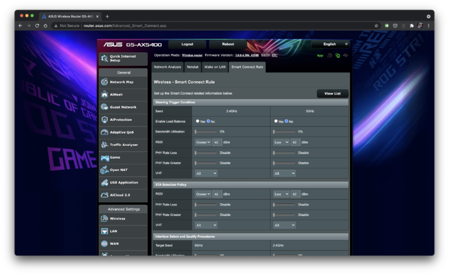Expand 2.4GHz Steering Trigger RSSI Greater dropdown
Image resolution: width=449 pixels, height=275 pixels.
pyautogui.click(x=203, y=142)
